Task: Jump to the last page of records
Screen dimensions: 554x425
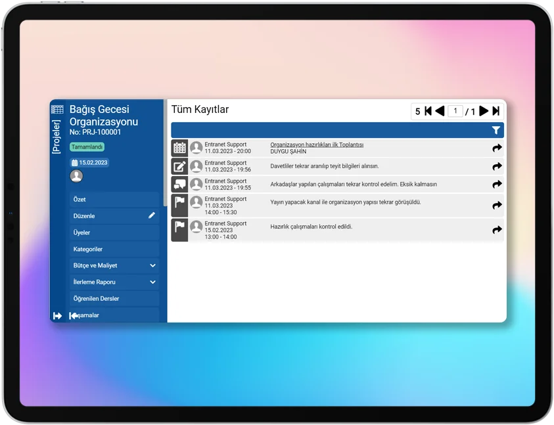Action: tap(496, 111)
